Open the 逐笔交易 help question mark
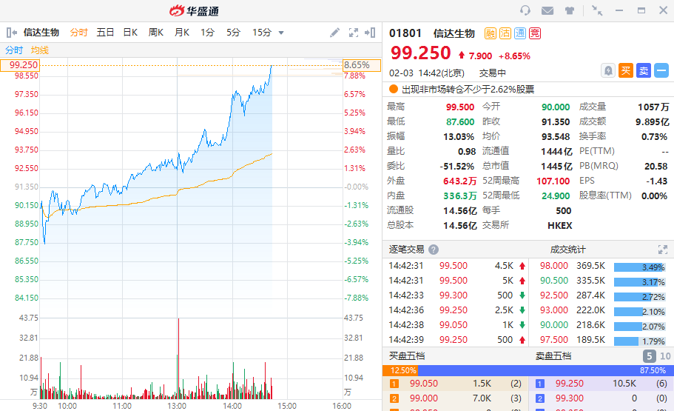674x411 pixels. pos(434,250)
